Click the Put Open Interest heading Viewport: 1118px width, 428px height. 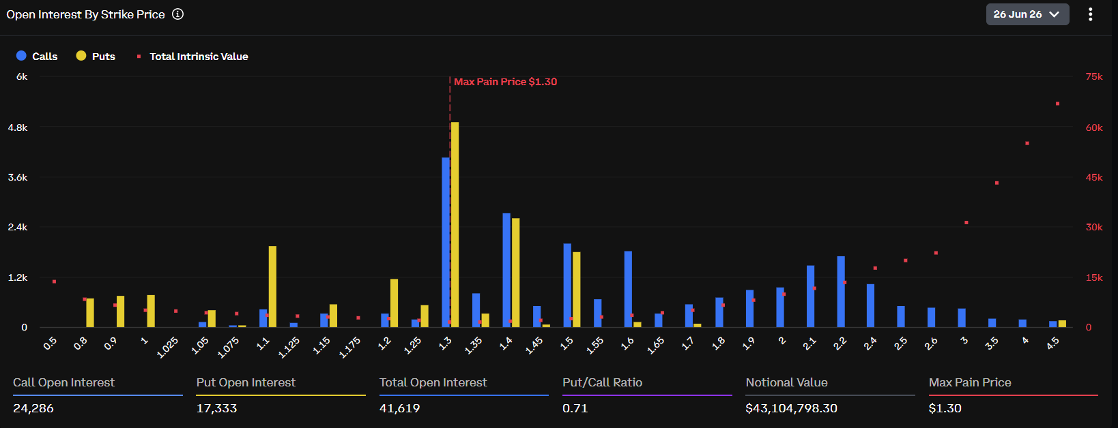point(246,382)
